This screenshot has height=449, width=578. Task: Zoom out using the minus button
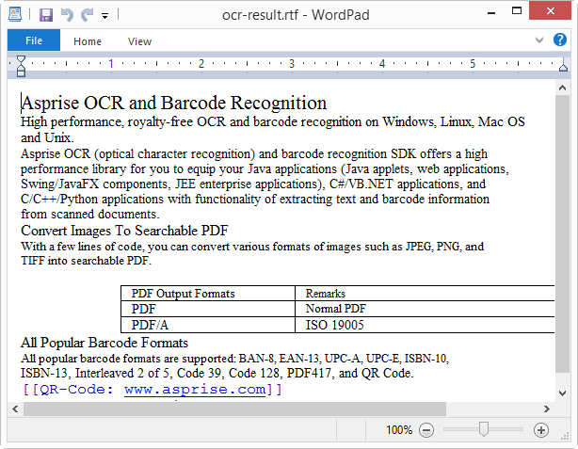point(426,429)
